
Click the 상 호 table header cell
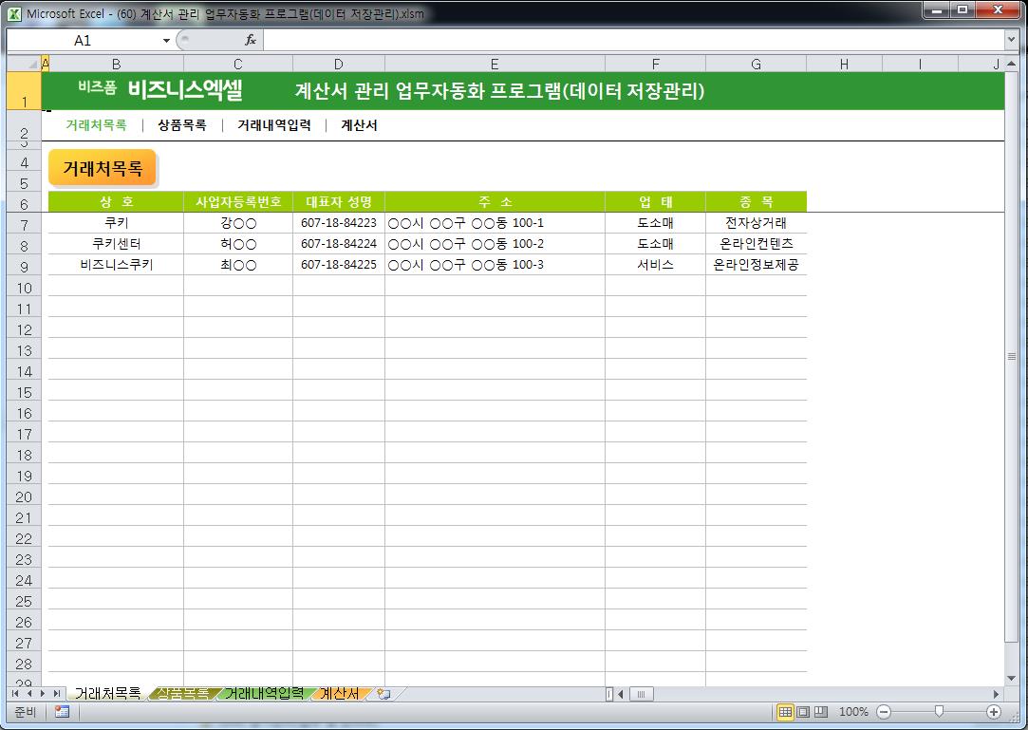(x=116, y=202)
